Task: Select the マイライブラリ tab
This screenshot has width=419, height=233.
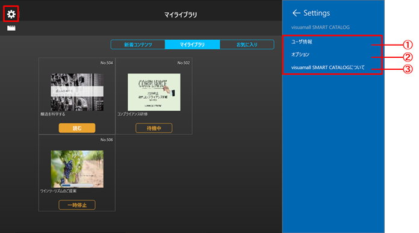Action: tap(193, 45)
